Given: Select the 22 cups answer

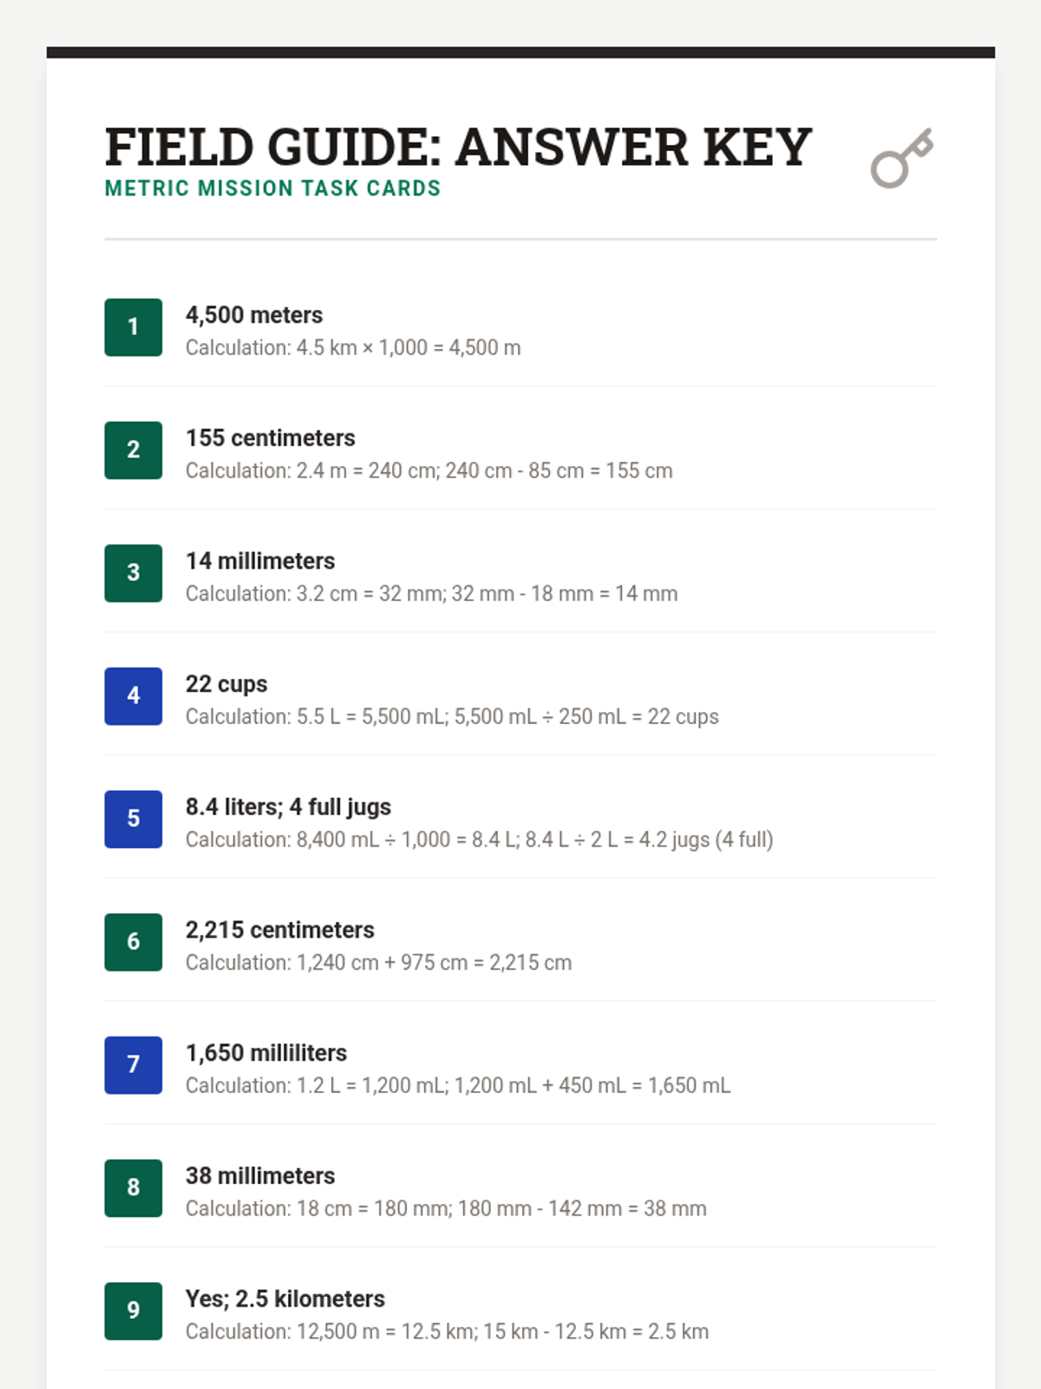Looking at the screenshot, I should (226, 684).
